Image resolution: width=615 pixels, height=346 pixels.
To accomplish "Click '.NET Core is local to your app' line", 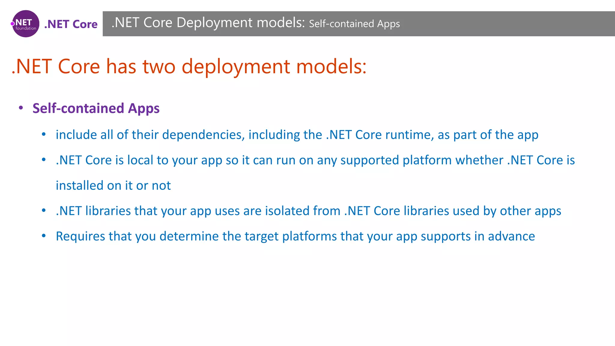I will 315,160.
